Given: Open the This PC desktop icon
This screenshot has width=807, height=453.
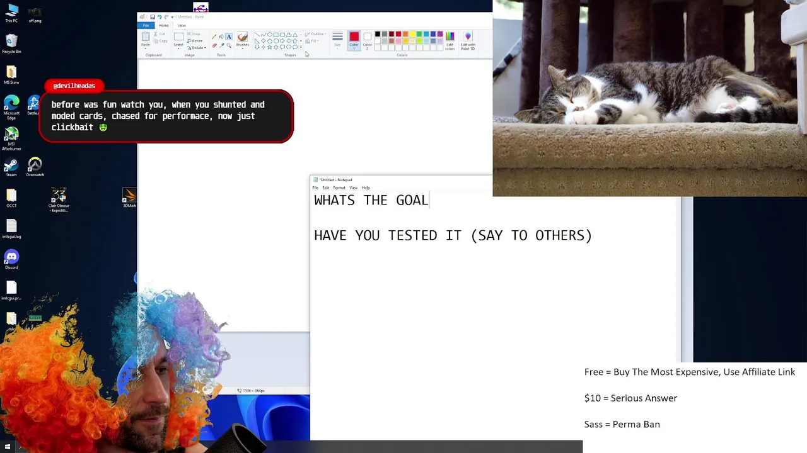Looking at the screenshot, I should tap(11, 13).
